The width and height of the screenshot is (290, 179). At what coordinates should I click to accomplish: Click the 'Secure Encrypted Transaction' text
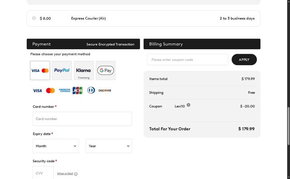[x=111, y=44]
